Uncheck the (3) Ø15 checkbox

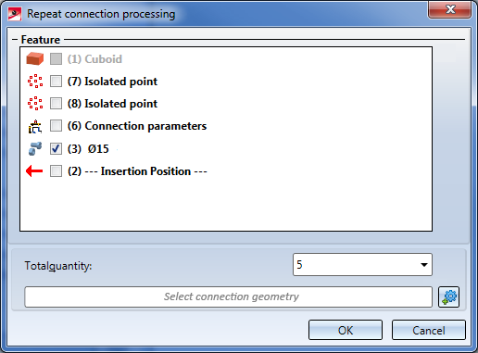point(56,148)
